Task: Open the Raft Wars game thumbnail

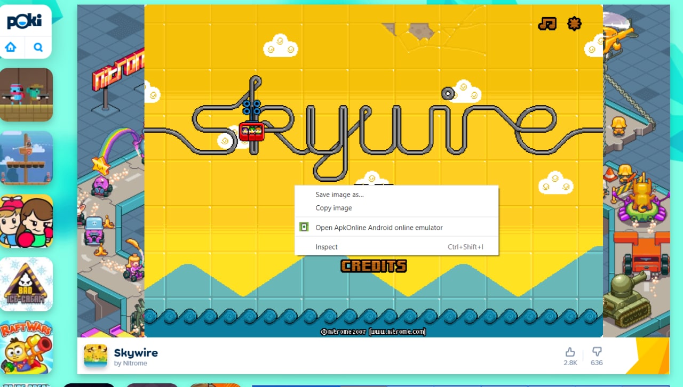Action: 27,347
